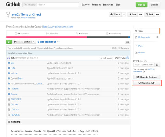165x137 pixels.
Task: Click the stargazers count 504
Action: point(140,14)
